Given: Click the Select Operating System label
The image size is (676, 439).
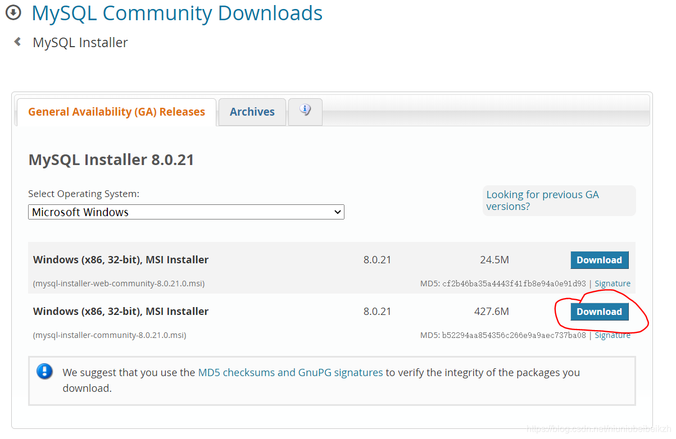Looking at the screenshot, I should coord(84,194).
